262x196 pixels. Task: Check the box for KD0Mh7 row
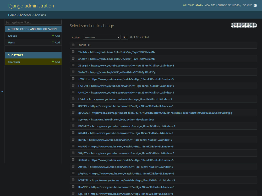coord(73,126)
